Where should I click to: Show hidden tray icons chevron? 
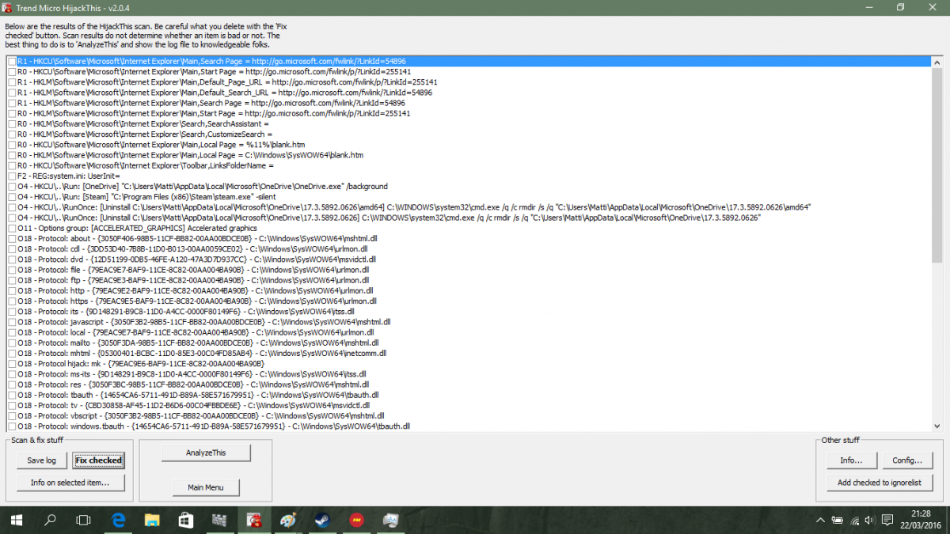[820, 521]
